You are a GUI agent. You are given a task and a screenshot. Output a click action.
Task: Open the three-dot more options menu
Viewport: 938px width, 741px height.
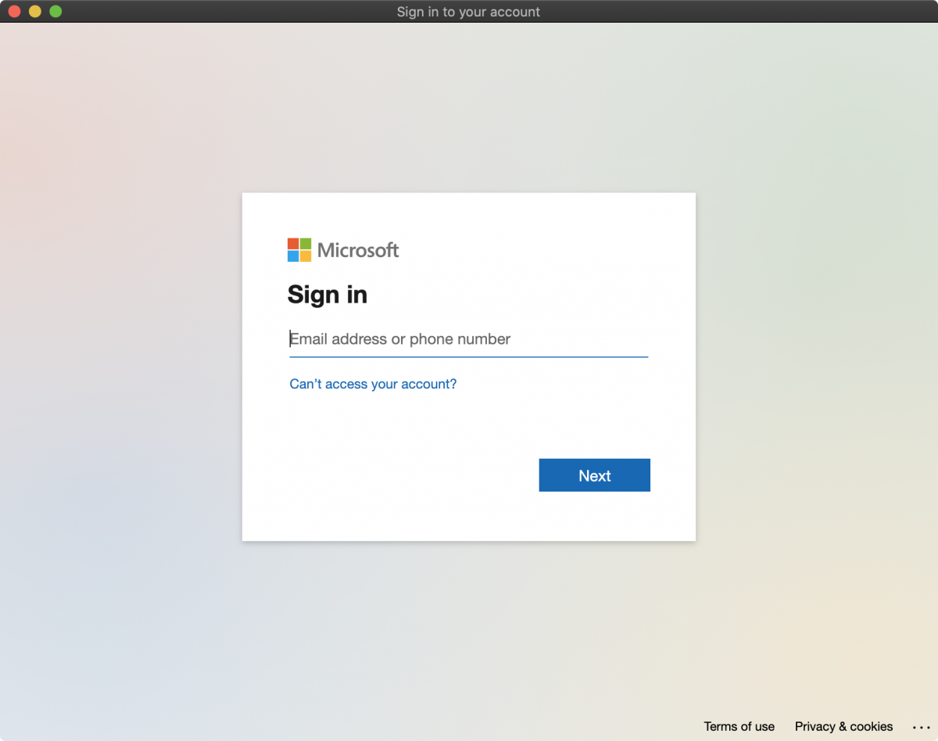point(921,727)
